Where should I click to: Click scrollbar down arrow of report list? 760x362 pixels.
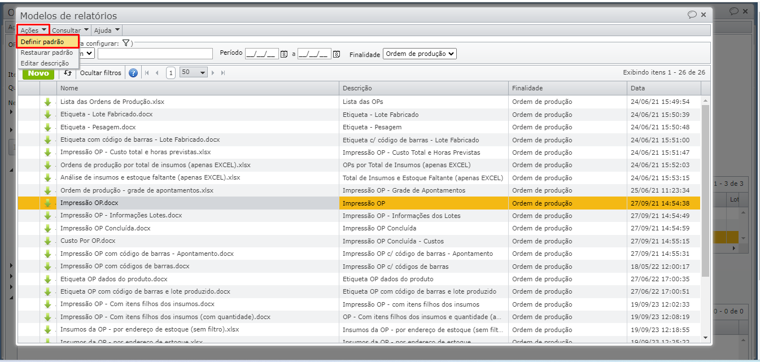tap(705, 337)
